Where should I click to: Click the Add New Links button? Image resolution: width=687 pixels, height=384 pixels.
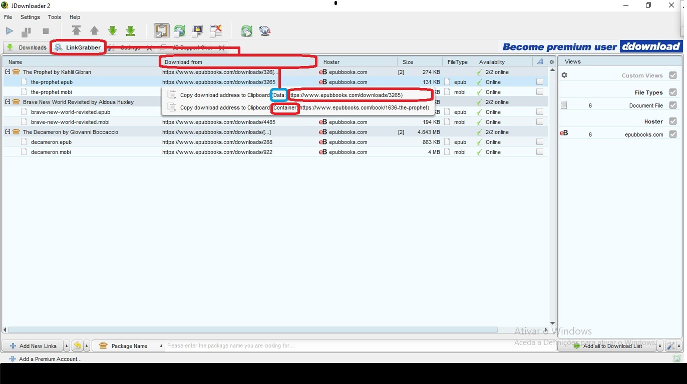(33, 346)
